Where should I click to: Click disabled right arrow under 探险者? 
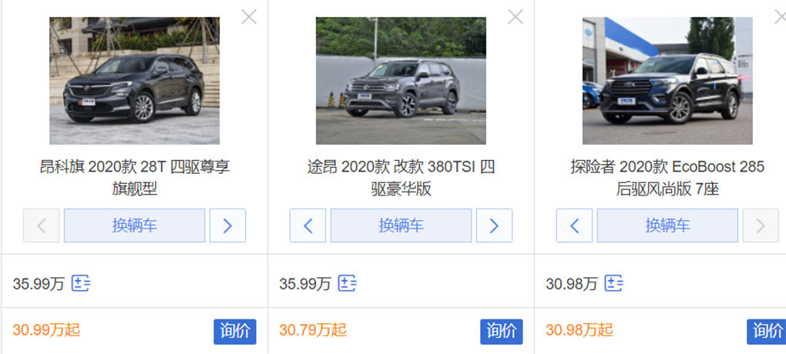click(761, 225)
